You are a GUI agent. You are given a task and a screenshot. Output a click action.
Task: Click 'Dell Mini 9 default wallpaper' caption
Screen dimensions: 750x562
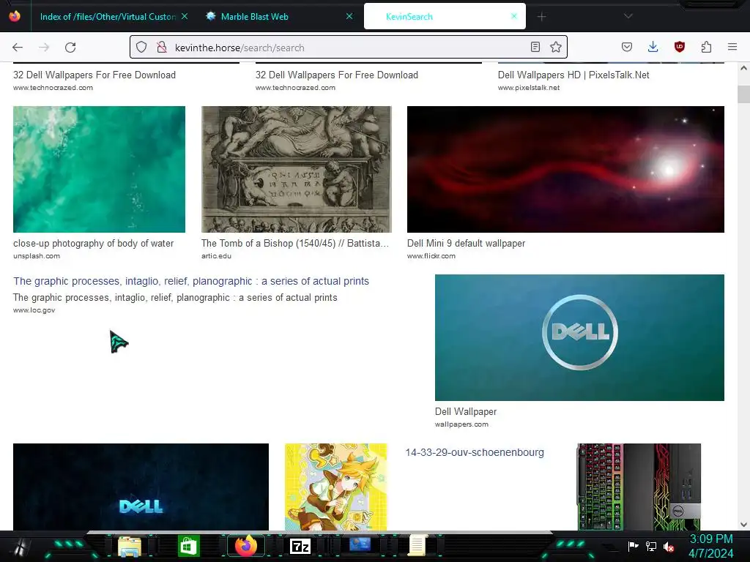click(466, 243)
